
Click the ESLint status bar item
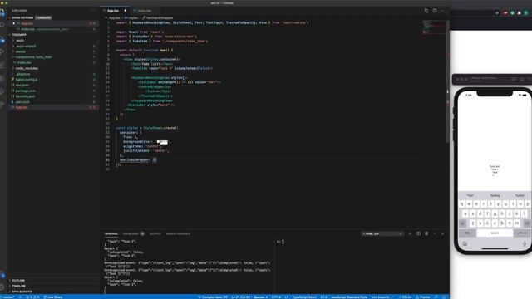405,297
